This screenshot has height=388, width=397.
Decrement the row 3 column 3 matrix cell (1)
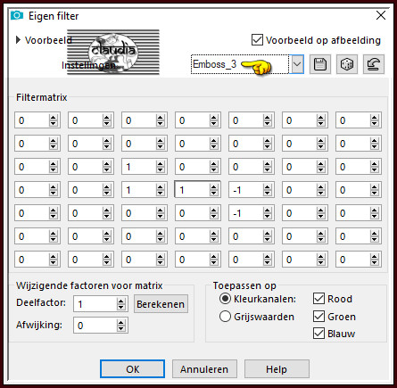[x=160, y=169]
